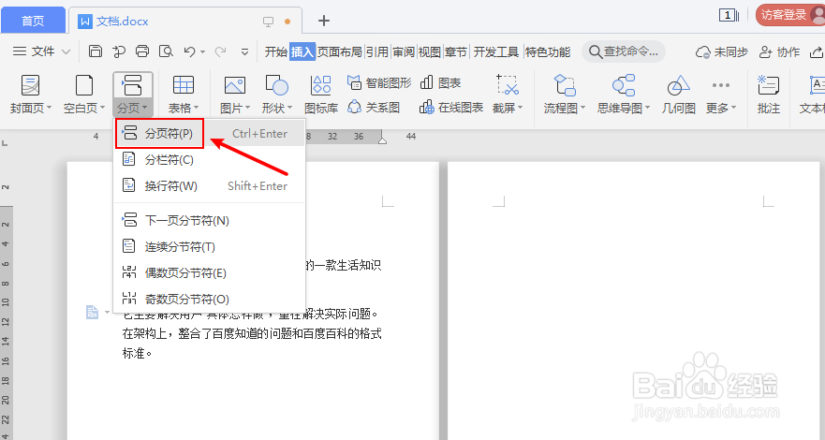Open the quick access toolbar customize arrow
The height and width of the screenshot is (440, 825).
pyautogui.click(x=244, y=51)
